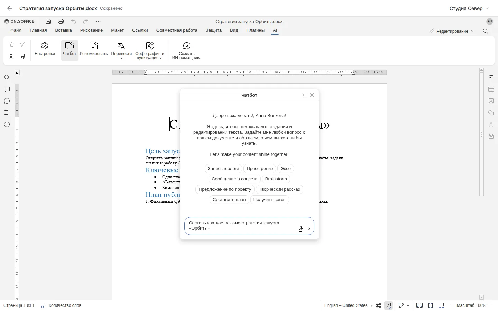The image size is (498, 311).
Task: Open shape settings in right sidebar
Action: click(491, 113)
